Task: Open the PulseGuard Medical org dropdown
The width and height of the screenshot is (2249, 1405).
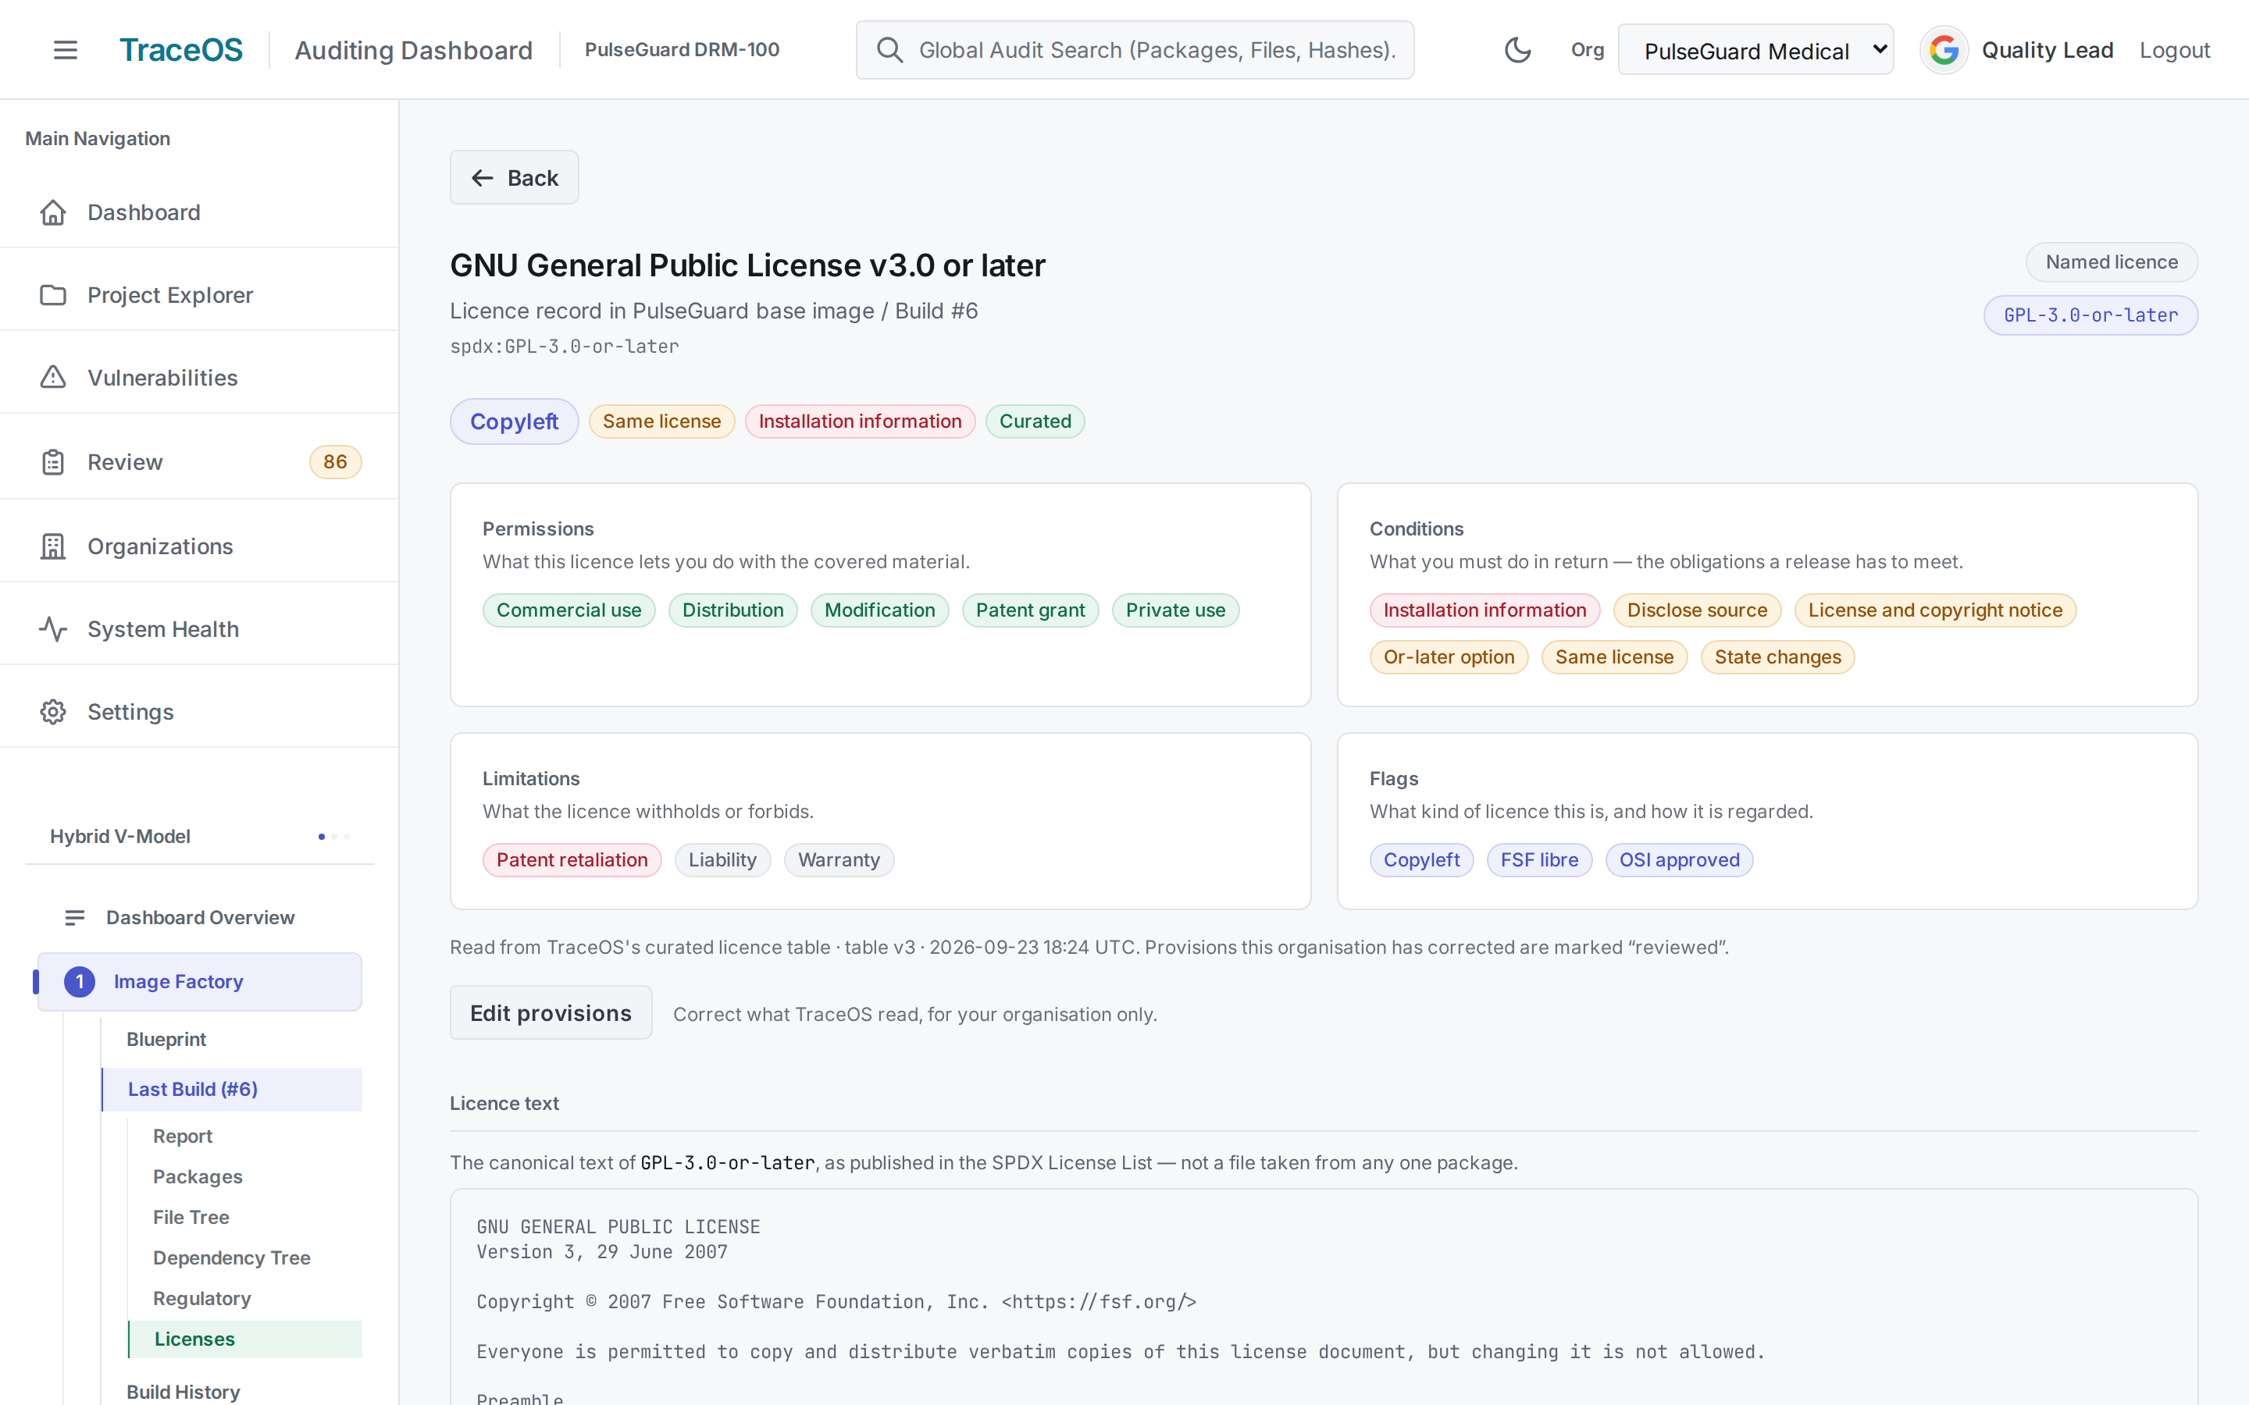Action: coord(1755,50)
